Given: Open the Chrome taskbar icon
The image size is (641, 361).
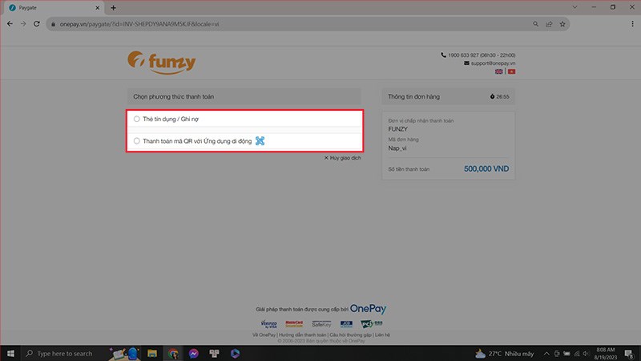Looking at the screenshot, I should click(173, 353).
